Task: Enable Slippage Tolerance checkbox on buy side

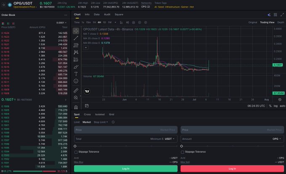Action: point(76,152)
